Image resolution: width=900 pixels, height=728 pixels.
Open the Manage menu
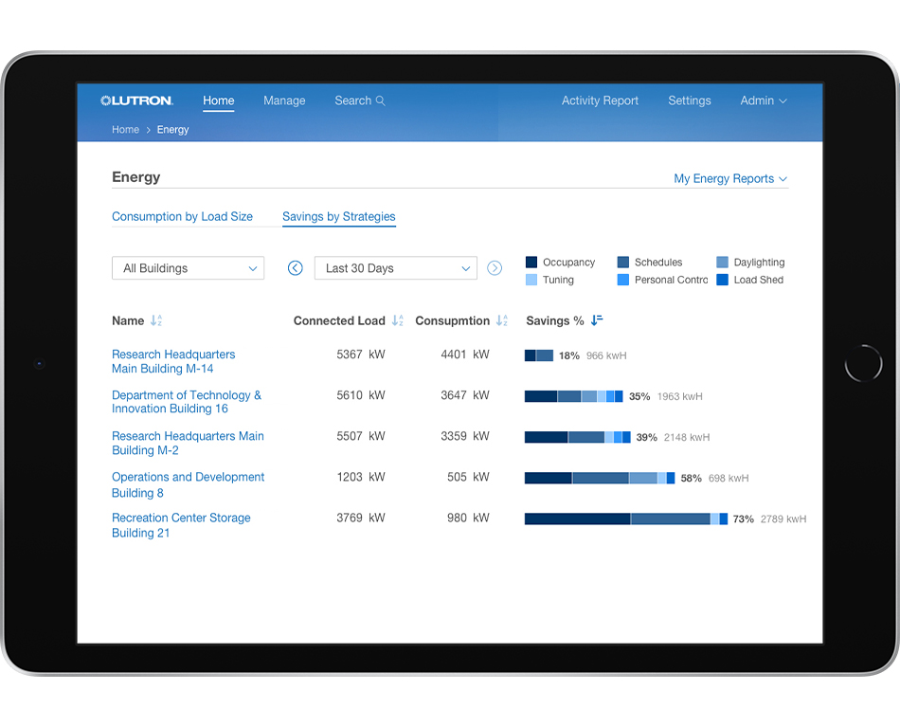pos(284,100)
